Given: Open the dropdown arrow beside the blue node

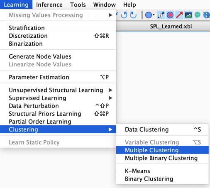Looking at the screenshot, I should 154,15.
